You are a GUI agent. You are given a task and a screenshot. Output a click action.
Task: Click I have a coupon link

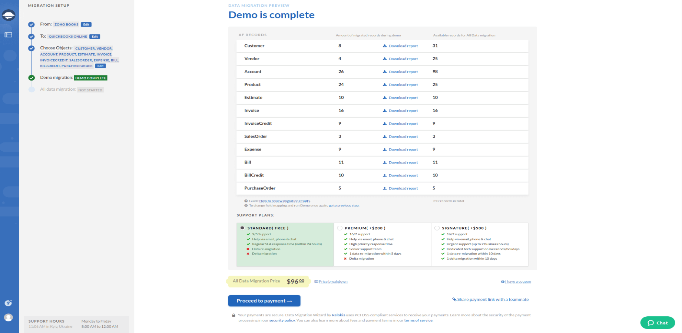click(516, 282)
